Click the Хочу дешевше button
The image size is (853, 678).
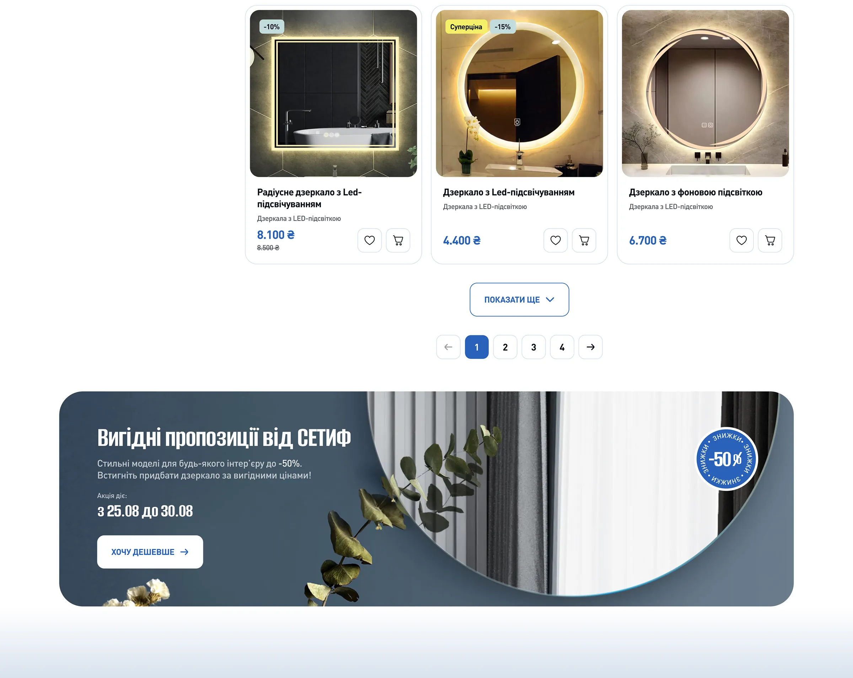(150, 552)
